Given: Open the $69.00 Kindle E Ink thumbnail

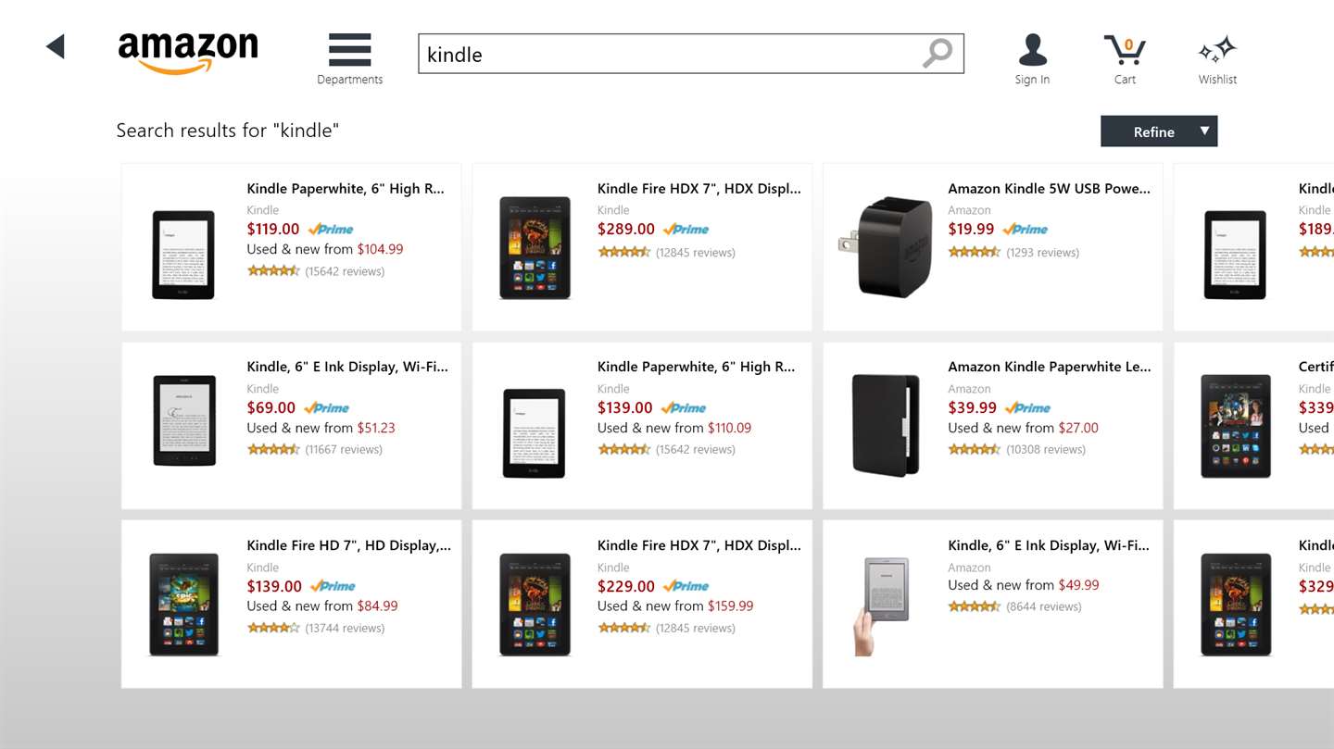Looking at the screenshot, I should (x=183, y=420).
